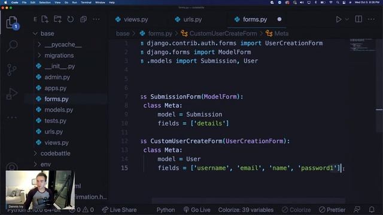The width and height of the screenshot is (383, 215).
Task: Show additional activity bar views ellipsis
Action: pos(12,117)
